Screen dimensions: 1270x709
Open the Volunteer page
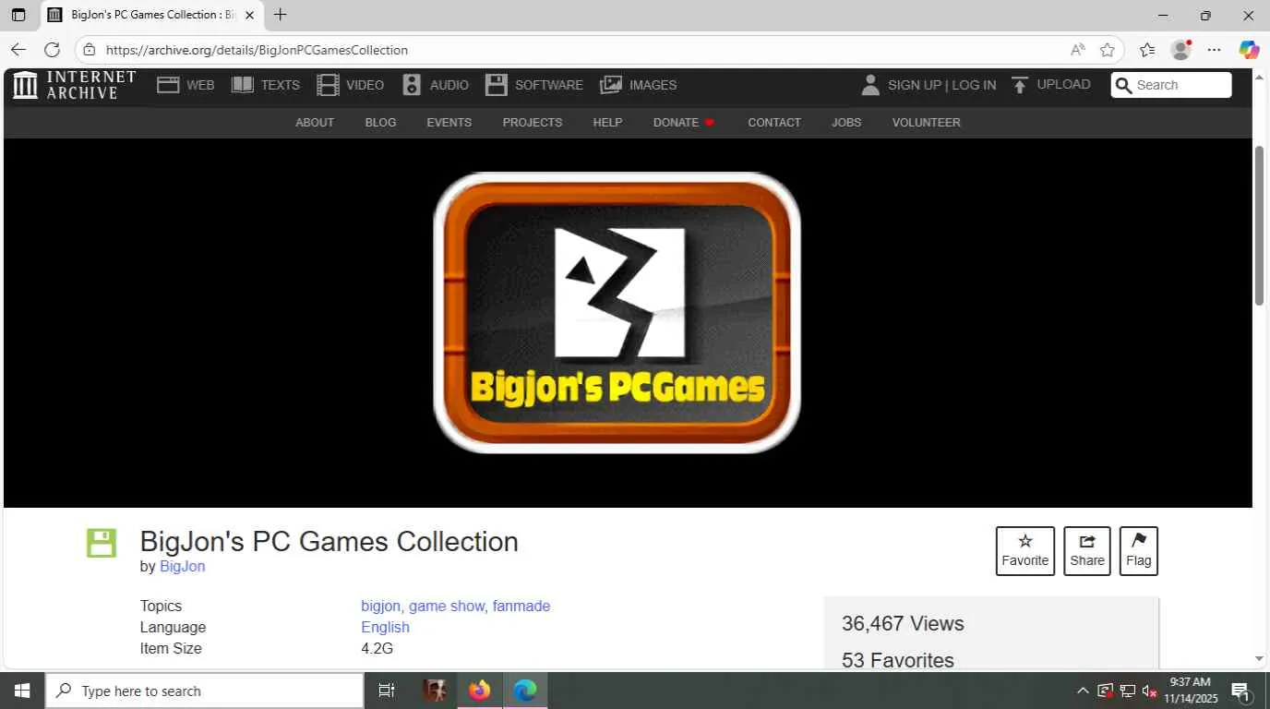(926, 122)
